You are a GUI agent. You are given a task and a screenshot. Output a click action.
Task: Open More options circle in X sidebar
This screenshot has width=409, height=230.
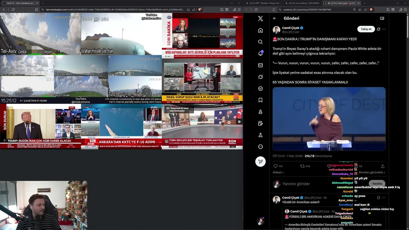point(260,147)
